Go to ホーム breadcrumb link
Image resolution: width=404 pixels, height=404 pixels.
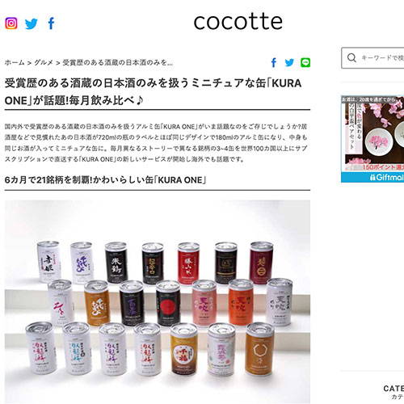point(15,62)
